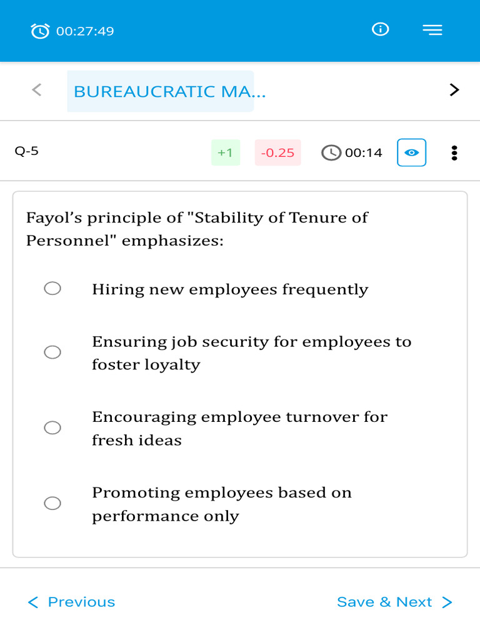Viewport: 480px width, 640px height.
Task: Open the hamburger menu icon
Action: [x=432, y=30]
